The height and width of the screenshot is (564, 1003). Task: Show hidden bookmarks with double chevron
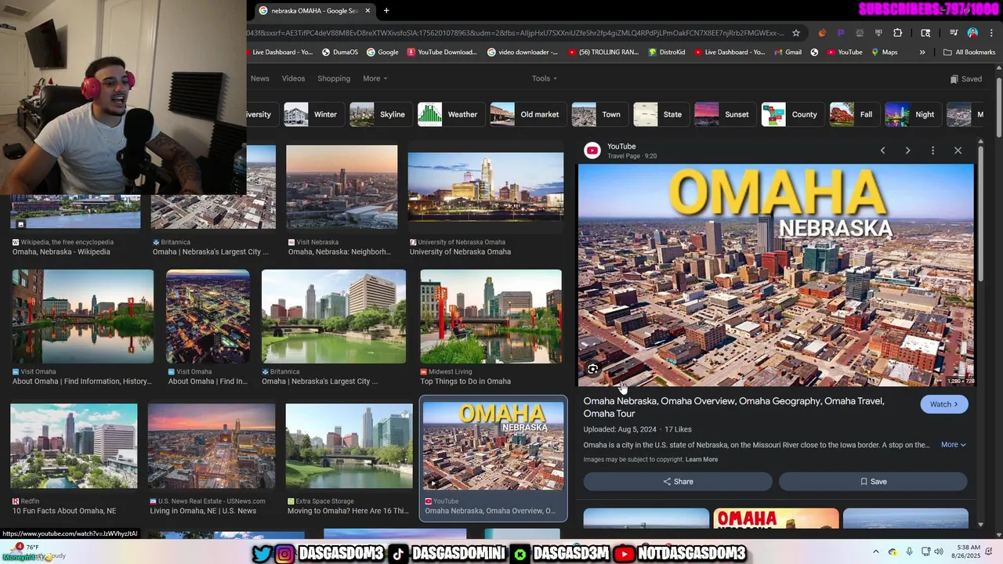click(922, 52)
